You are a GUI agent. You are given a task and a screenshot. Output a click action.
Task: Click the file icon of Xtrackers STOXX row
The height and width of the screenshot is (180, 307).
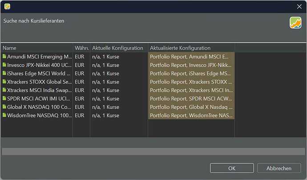(4, 82)
